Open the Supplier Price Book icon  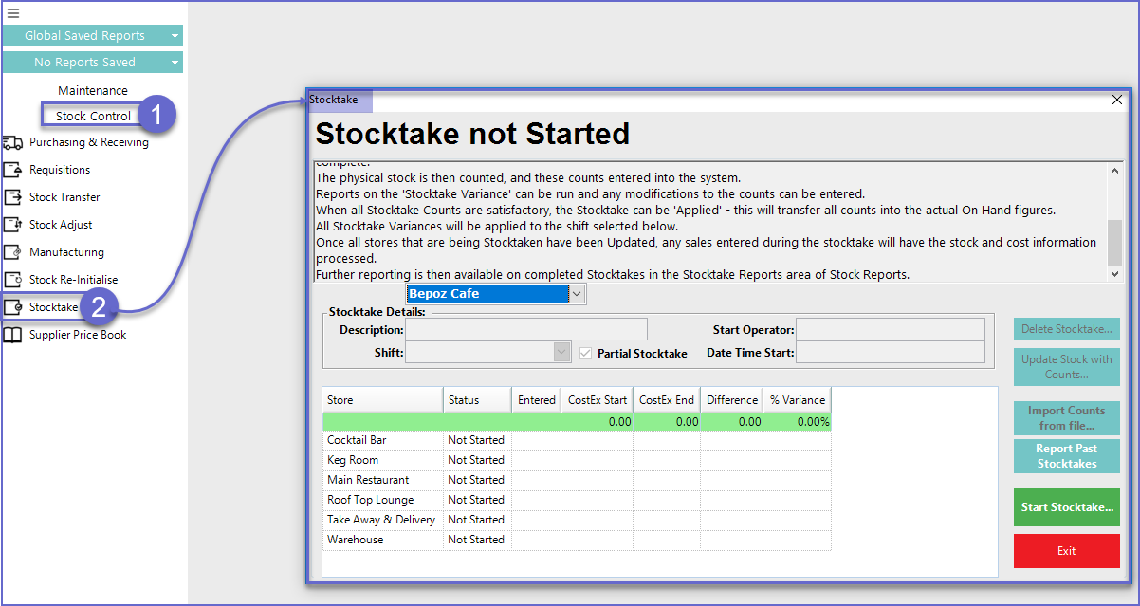tap(13, 335)
